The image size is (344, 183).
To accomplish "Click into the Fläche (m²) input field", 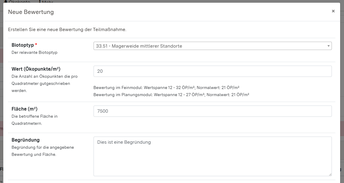I will point(212,111).
